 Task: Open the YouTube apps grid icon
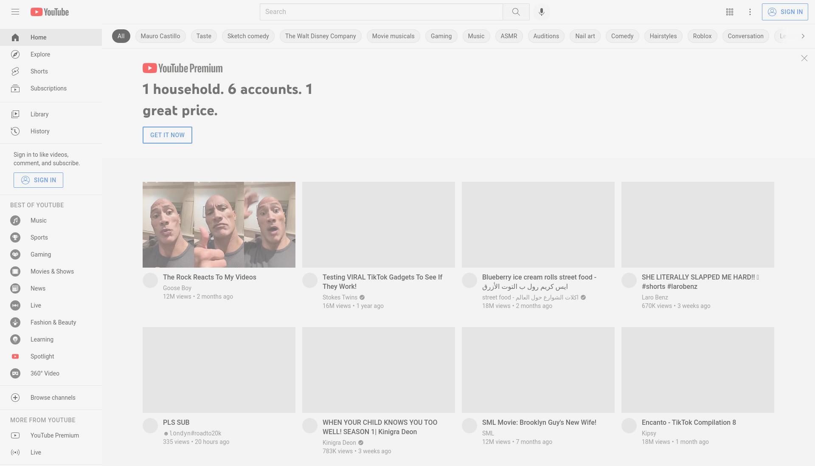pos(730,12)
